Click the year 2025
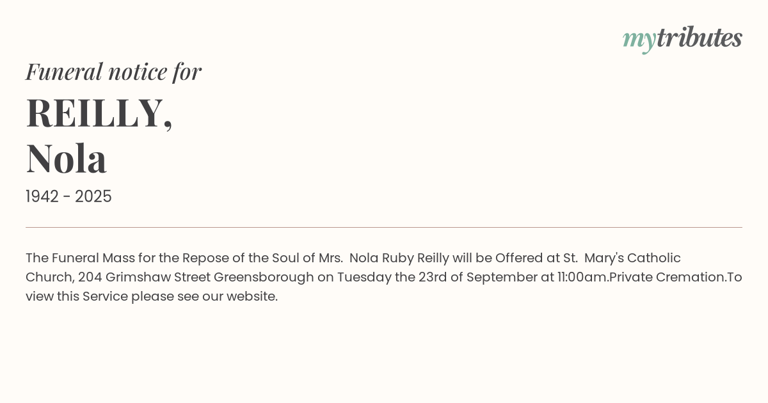The width and height of the screenshot is (768, 403). click(x=93, y=197)
